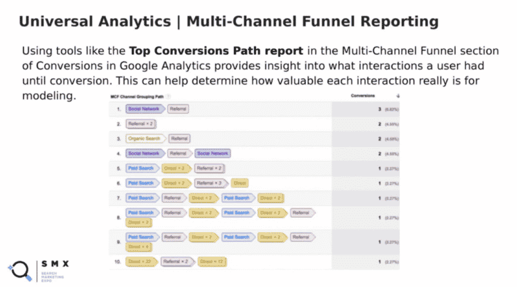Click the Direct × 22 chip in row 10
Screen dimensions: 517x287
[141, 262]
